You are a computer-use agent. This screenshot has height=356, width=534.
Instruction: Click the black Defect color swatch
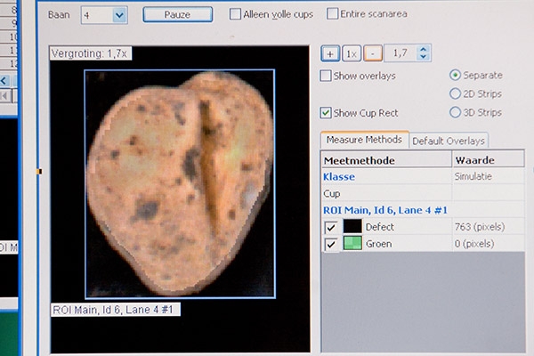click(x=352, y=227)
